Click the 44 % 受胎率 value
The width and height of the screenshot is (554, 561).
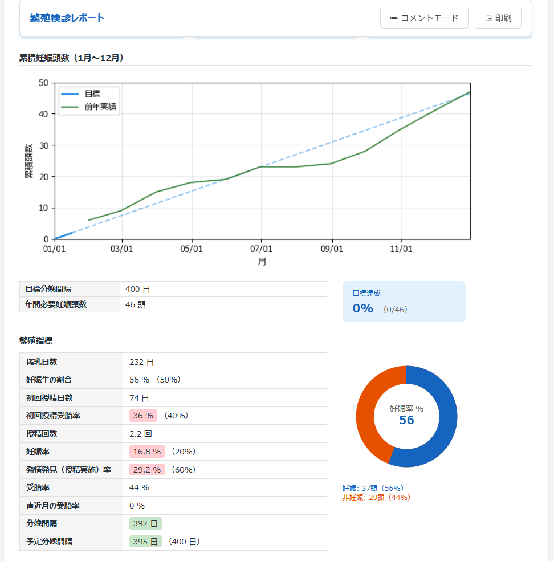(x=139, y=487)
